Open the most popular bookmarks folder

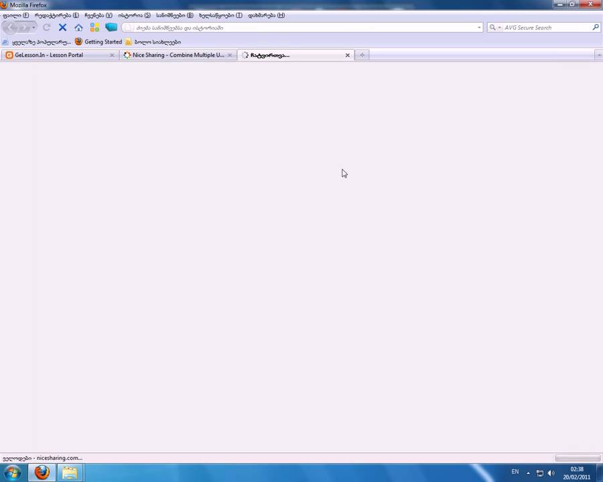[x=37, y=42]
